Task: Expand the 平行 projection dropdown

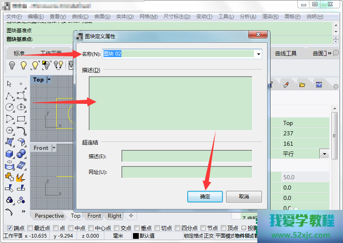Action: pos(324,154)
